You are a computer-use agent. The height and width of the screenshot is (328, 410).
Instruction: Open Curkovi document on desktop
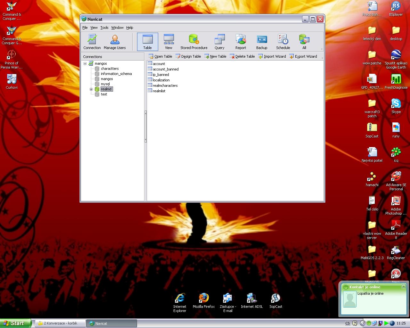pos(12,82)
